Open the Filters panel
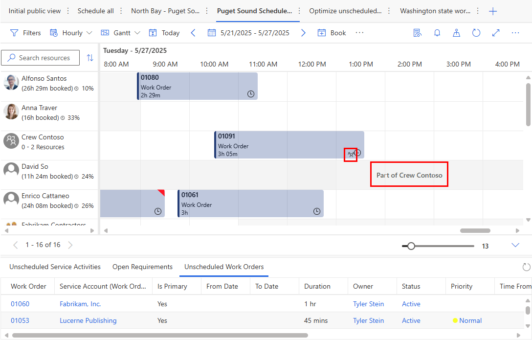Image resolution: width=532 pixels, height=340 pixels. (x=26, y=33)
